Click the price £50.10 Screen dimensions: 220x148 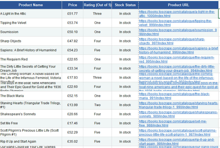pyautogui.click(x=72, y=32)
